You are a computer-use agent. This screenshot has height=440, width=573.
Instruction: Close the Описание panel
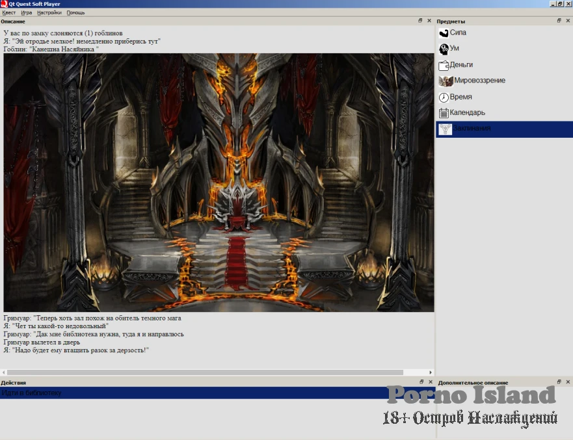point(429,21)
